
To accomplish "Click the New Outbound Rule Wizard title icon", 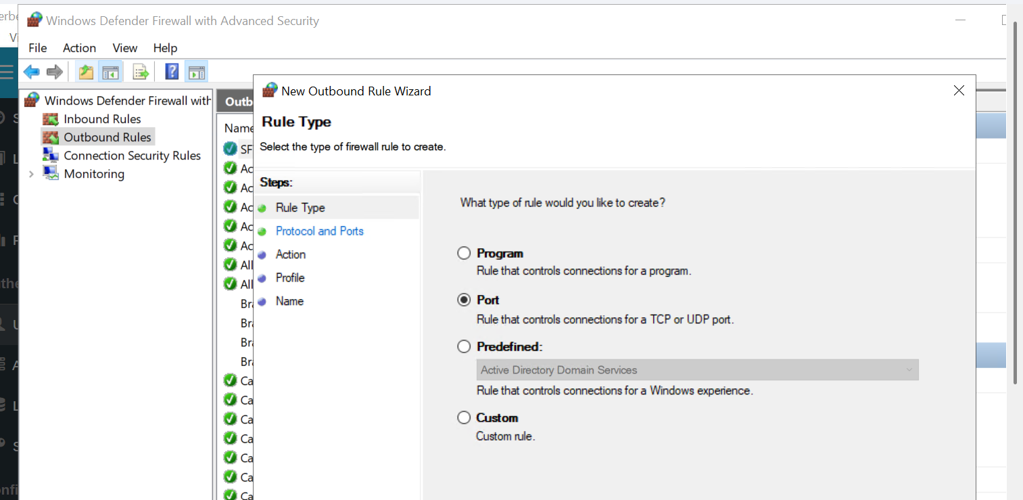I will click(x=270, y=90).
